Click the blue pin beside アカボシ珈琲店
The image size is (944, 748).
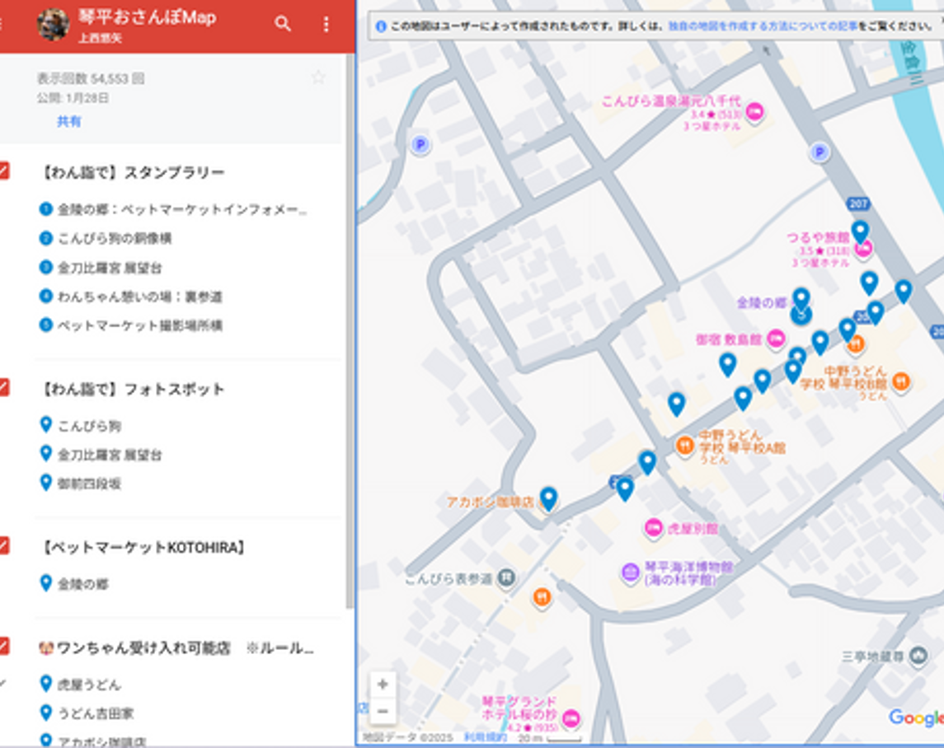pos(548,498)
